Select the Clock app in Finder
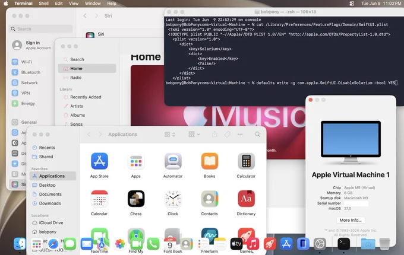This screenshot has height=255, width=404. point(173,199)
